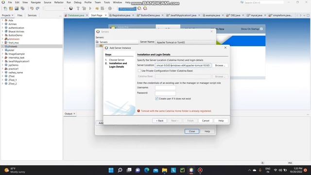Click the Save All toolbar icon
Image resolution: width=311 pixels, height=175 pixels.
(x=22, y=9)
